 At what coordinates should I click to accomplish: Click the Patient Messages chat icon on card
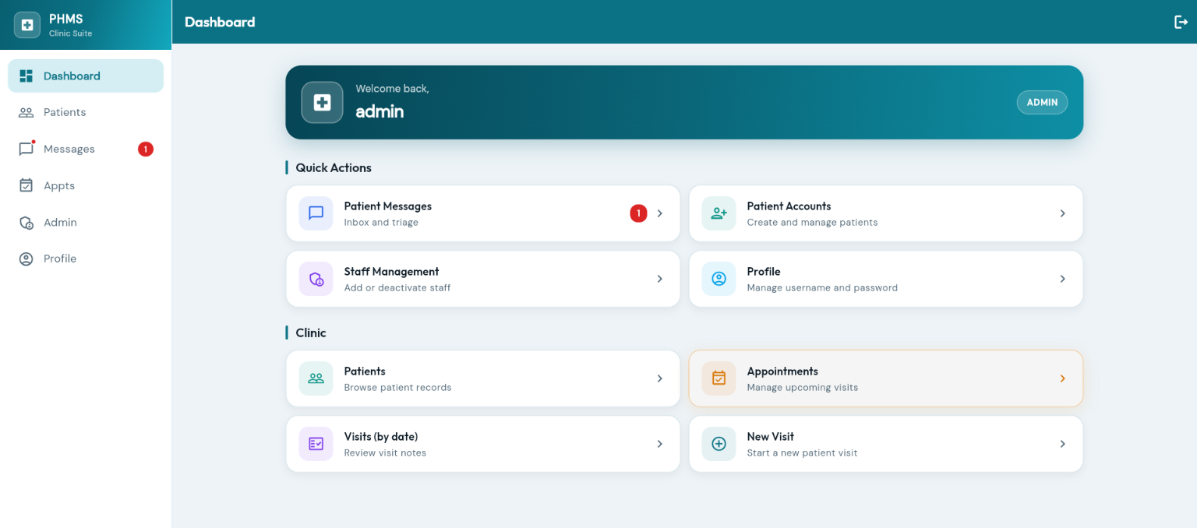[316, 213]
